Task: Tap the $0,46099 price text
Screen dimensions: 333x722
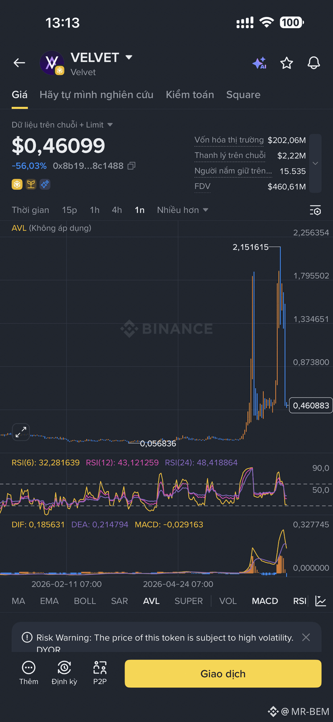Action: point(58,145)
